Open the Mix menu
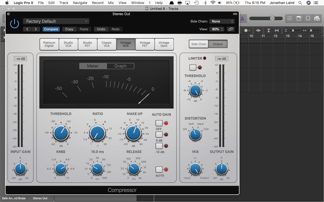The image size is (324, 202). click(x=111, y=3)
